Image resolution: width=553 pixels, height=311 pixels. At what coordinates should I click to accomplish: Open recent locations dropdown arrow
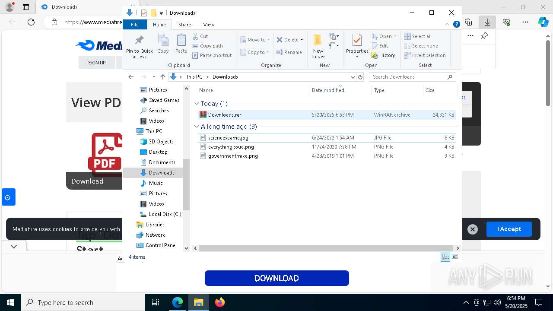pyautogui.click(x=153, y=77)
